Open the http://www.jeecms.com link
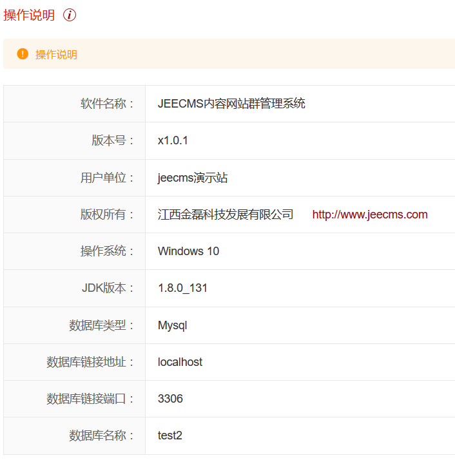This screenshot has height=469, width=455. 370,215
